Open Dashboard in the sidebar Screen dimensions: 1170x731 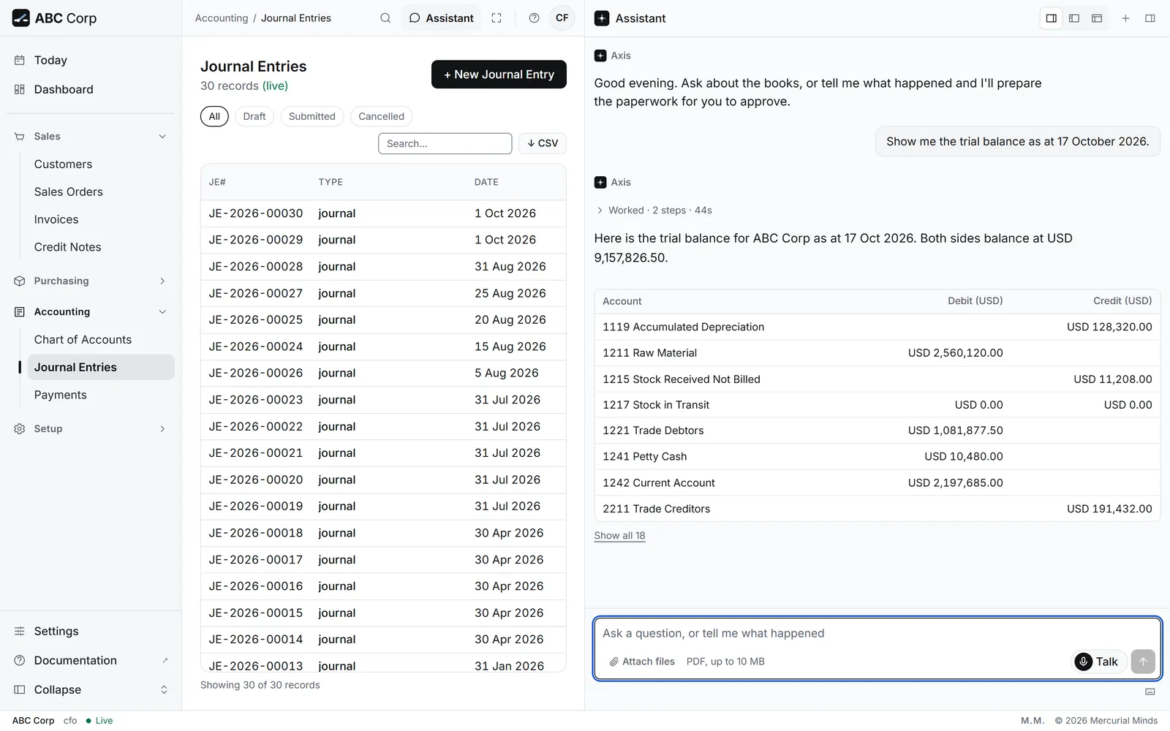point(91,89)
